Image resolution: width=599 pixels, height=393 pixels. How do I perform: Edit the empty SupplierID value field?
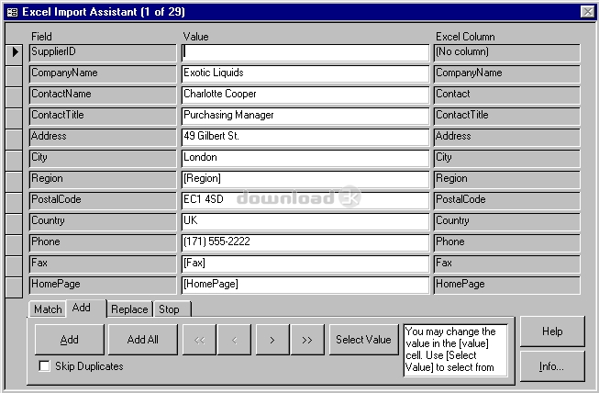pos(305,52)
